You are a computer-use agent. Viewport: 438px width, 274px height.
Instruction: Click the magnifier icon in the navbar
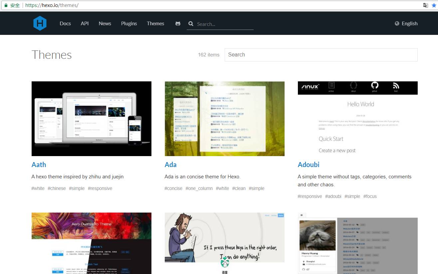(191, 24)
